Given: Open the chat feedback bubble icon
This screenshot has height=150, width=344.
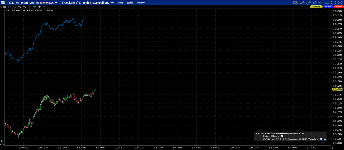Looking at the screenshot, I should pyautogui.click(x=295, y=3).
